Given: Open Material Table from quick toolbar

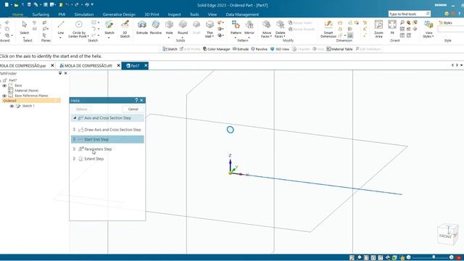Looking at the screenshot, I should coord(339,49).
